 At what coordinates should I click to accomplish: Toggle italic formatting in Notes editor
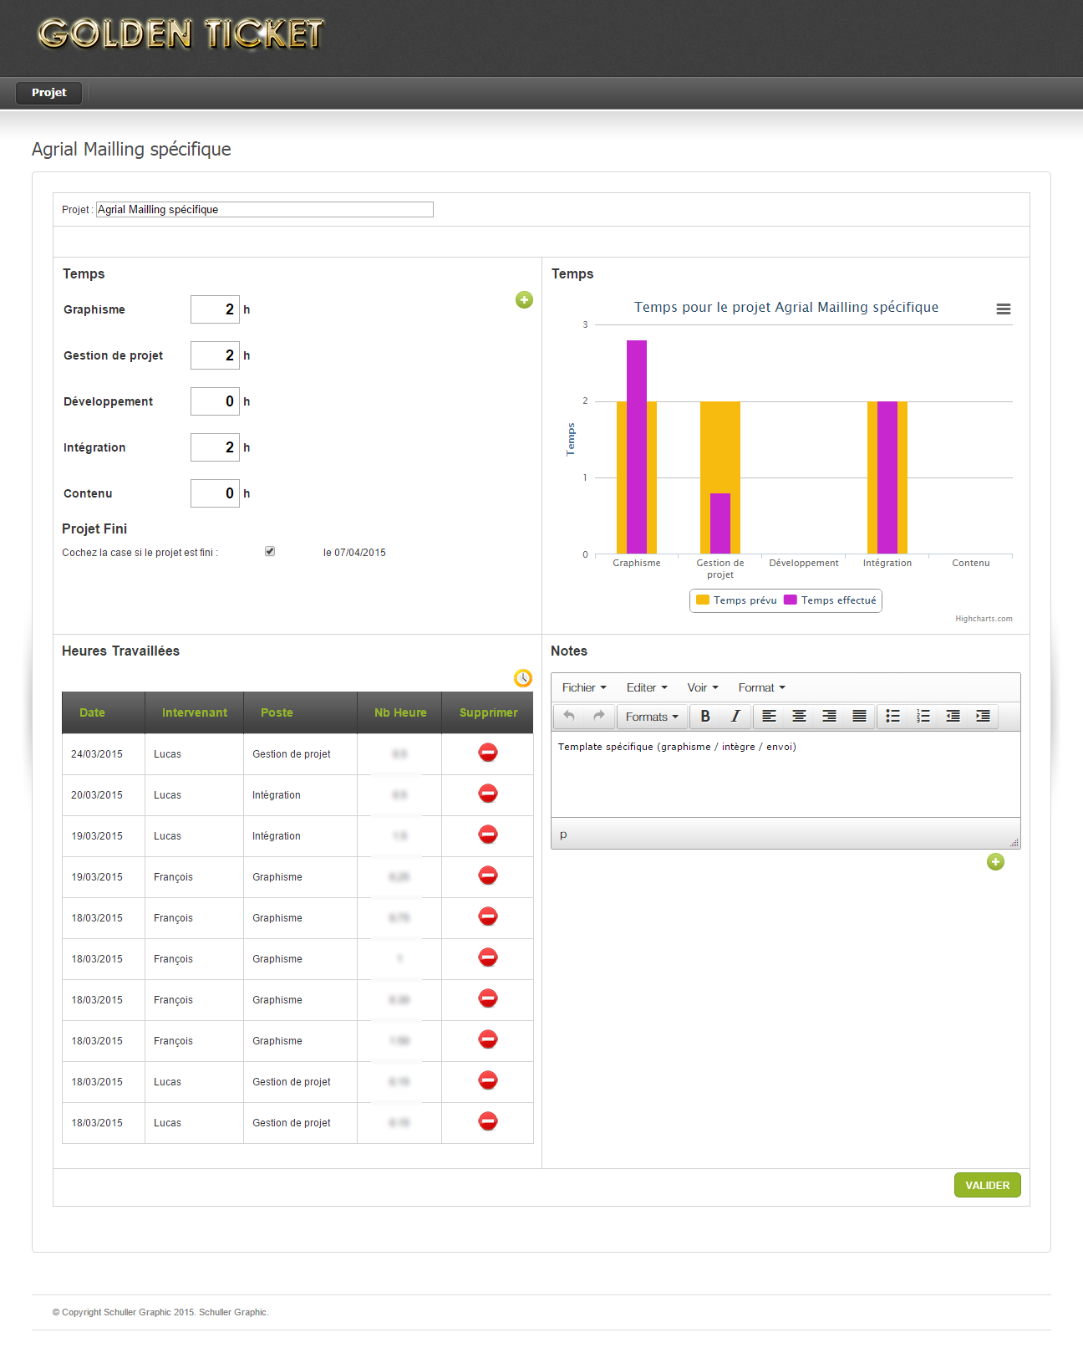[735, 716]
